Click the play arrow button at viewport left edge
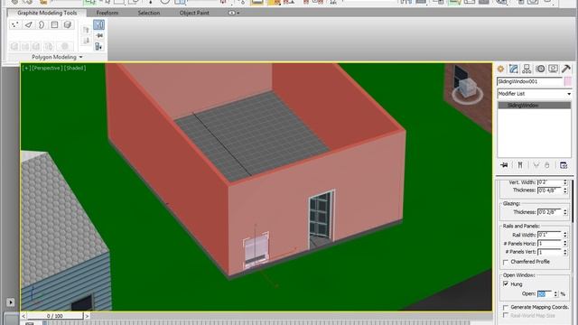Screen dimensions: 578x325 click(x=10, y=302)
